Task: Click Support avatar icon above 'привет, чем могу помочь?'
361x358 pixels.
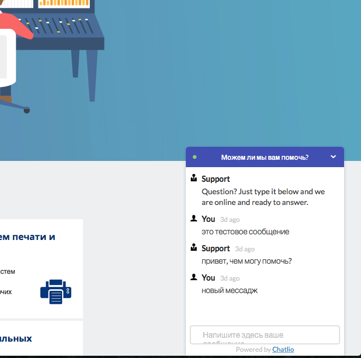Action: click(x=194, y=248)
